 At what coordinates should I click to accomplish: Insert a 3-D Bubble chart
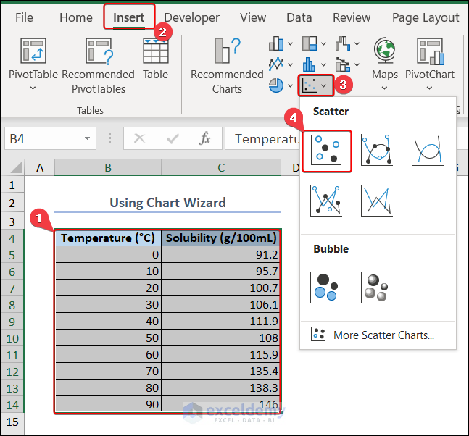[x=377, y=287]
